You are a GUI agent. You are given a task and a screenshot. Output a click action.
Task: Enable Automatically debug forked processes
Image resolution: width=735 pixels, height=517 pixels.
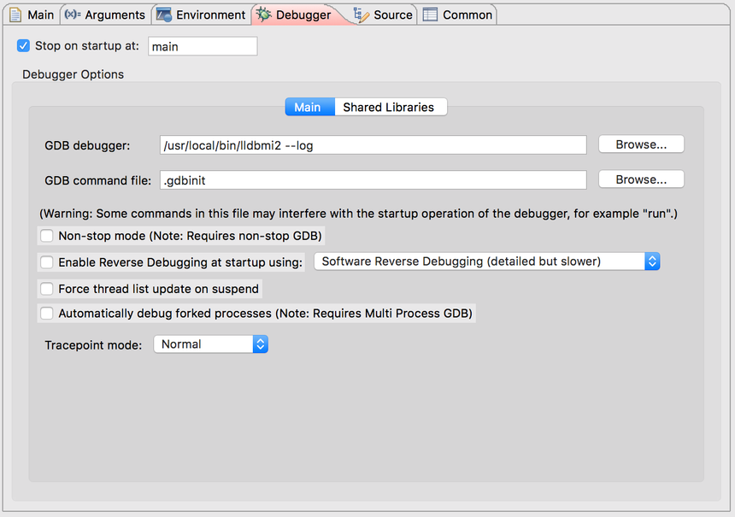47,314
